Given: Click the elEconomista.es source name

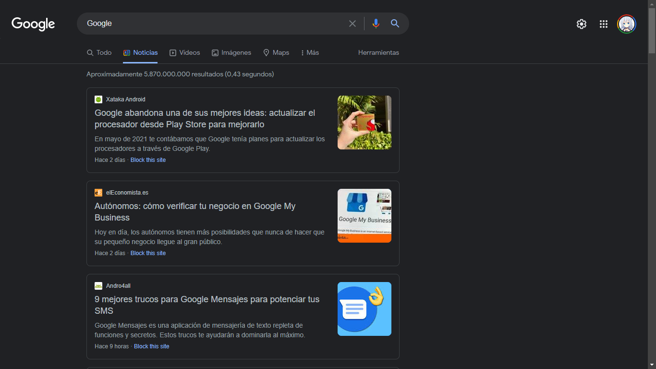Looking at the screenshot, I should click(127, 193).
